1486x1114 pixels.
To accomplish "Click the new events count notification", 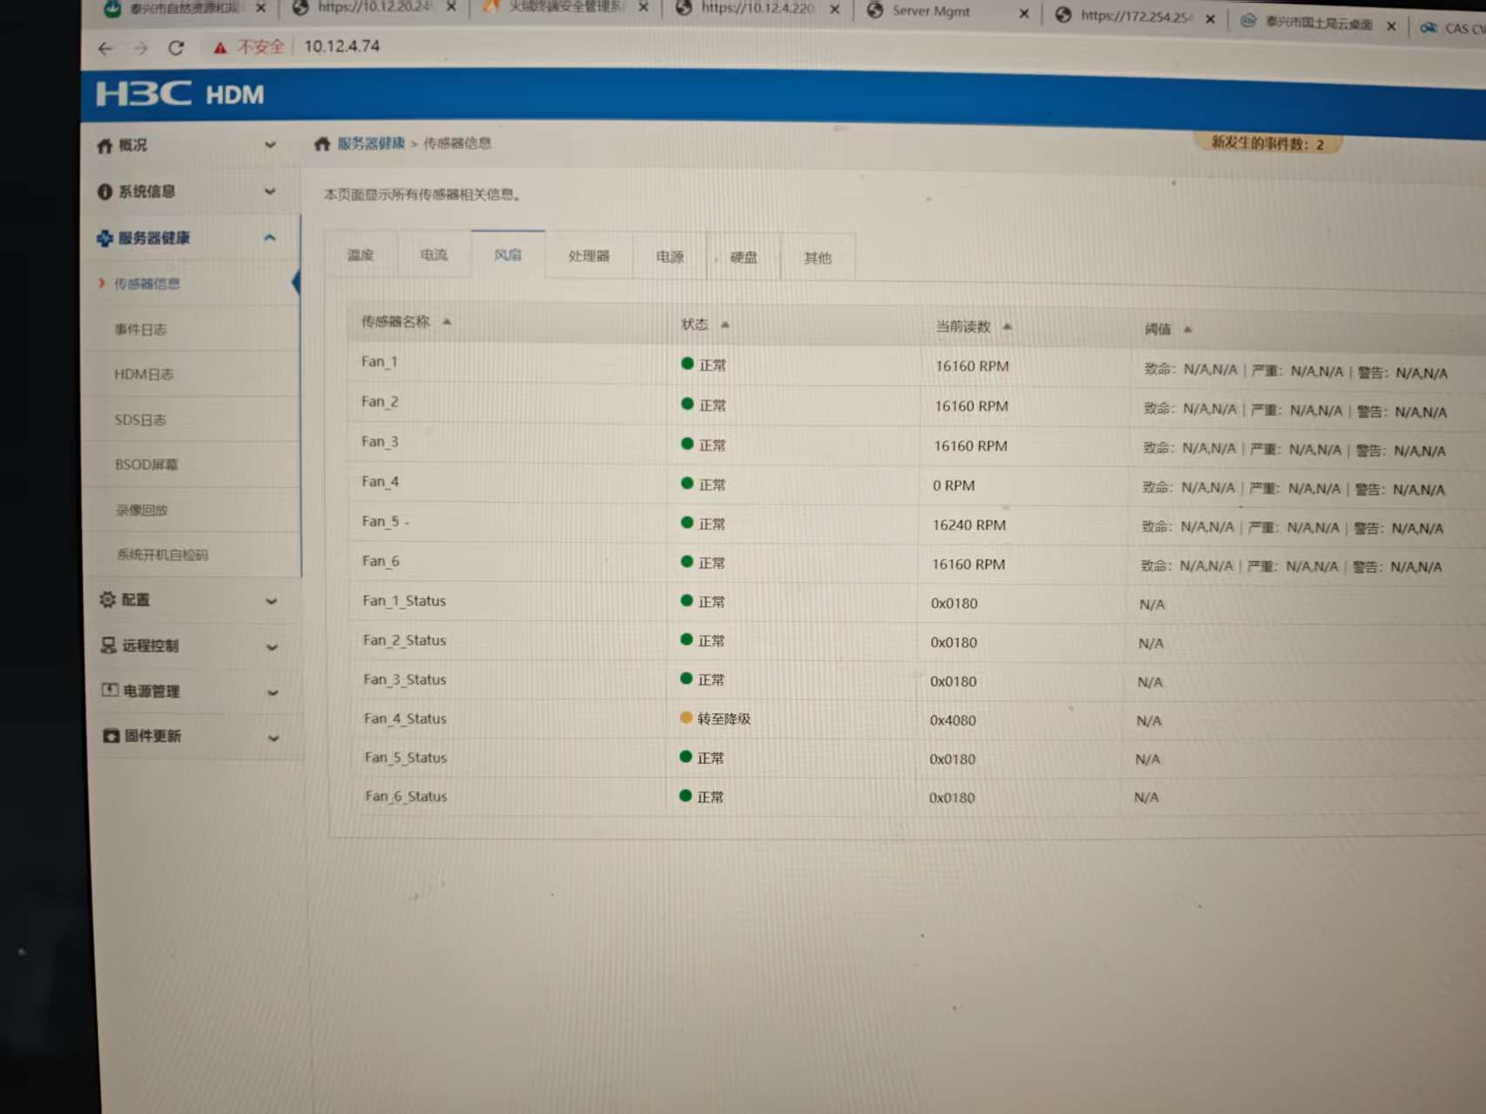I will [x=1266, y=144].
